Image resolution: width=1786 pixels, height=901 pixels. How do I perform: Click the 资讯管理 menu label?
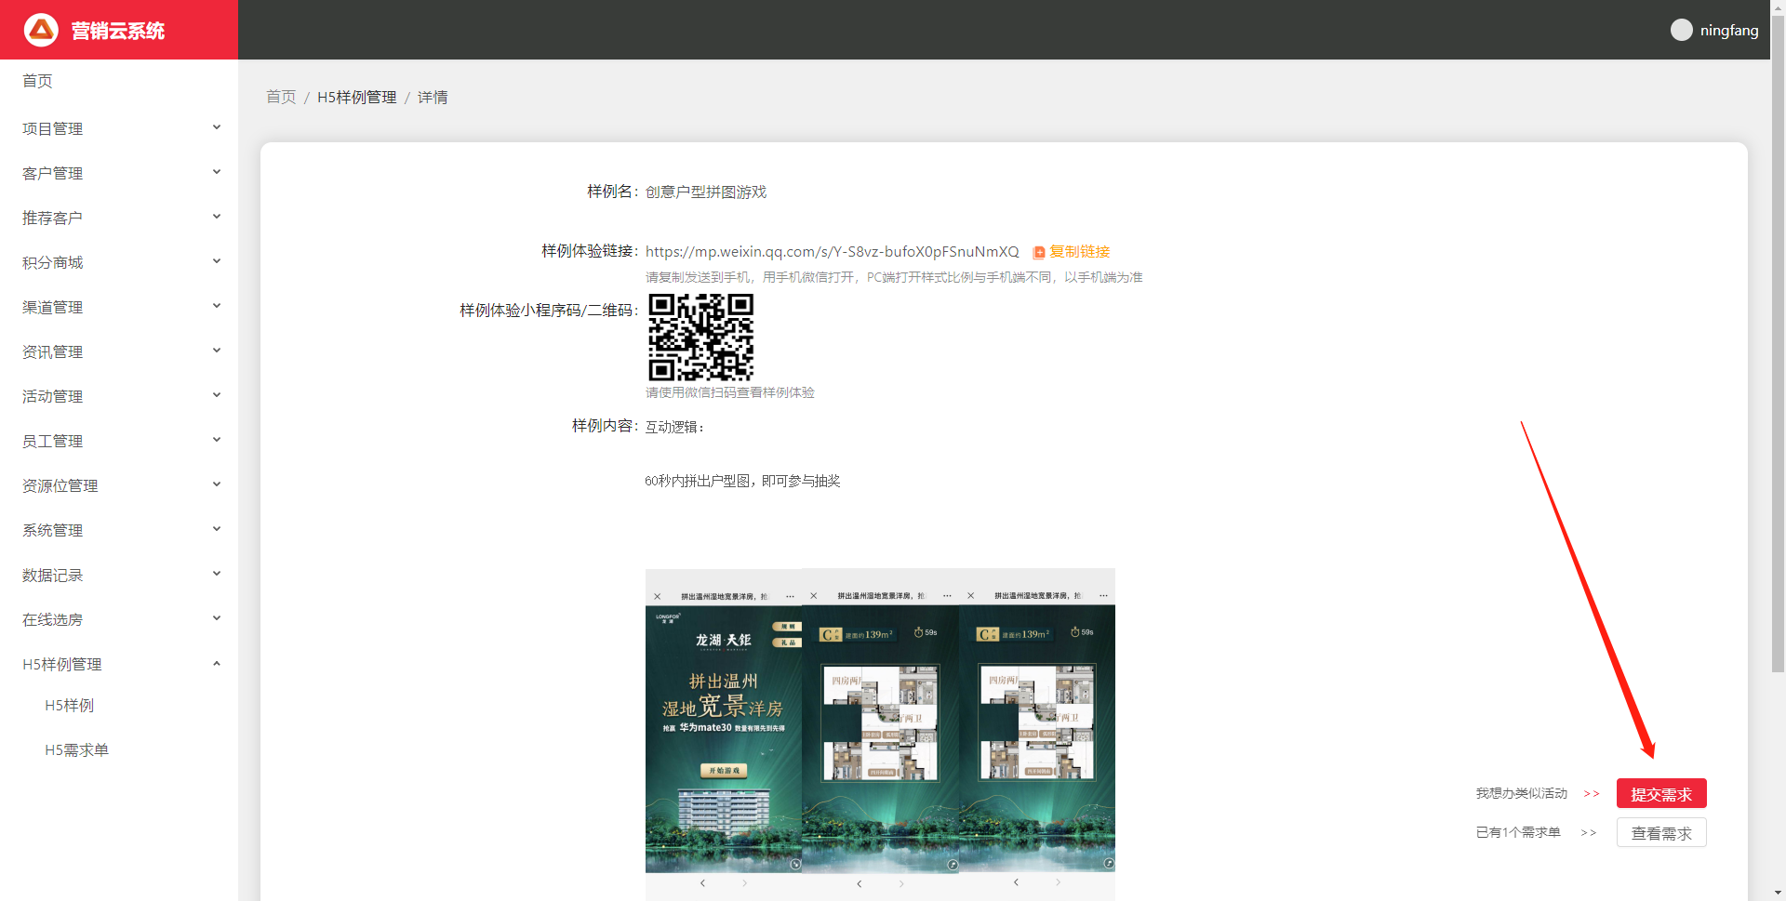click(53, 351)
